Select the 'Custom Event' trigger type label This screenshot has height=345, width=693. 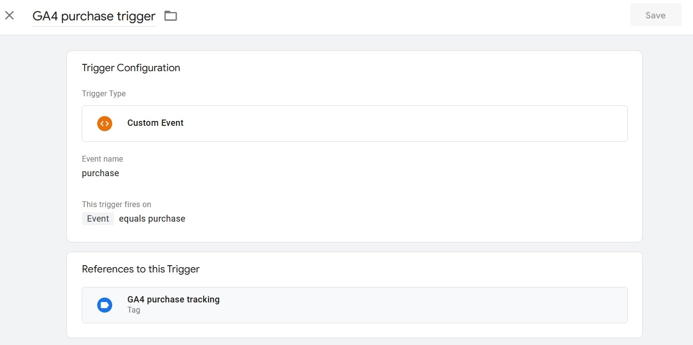pyautogui.click(x=155, y=123)
